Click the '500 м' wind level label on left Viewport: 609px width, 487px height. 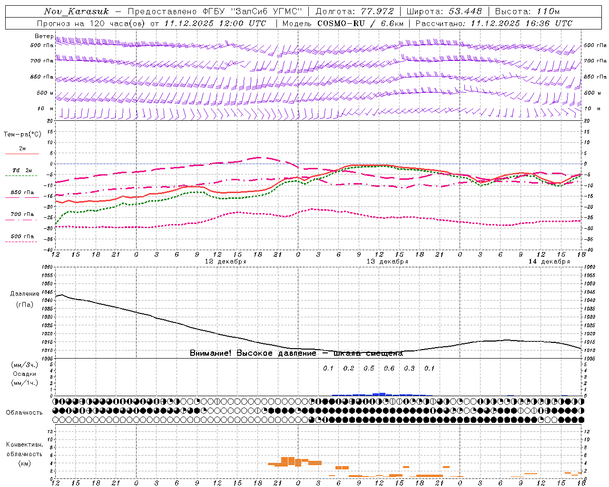point(45,93)
